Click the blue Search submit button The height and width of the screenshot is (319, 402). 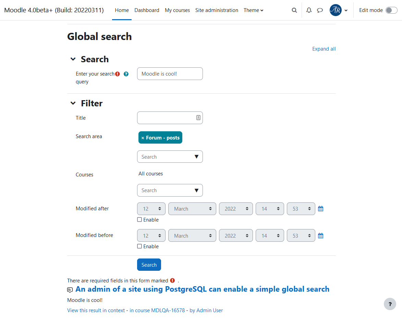(x=149, y=265)
